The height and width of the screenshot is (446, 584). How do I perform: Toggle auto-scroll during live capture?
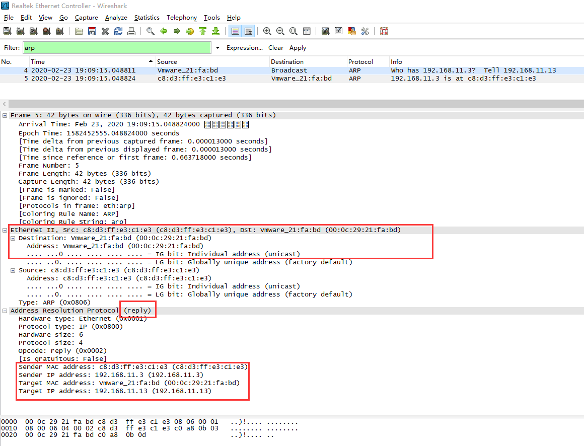point(248,31)
